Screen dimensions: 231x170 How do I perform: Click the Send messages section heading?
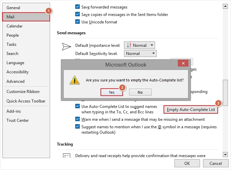[x=71, y=33]
